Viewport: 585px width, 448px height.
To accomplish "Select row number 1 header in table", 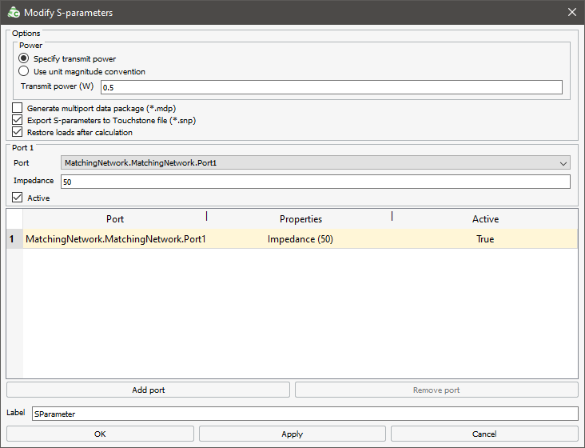I will click(x=14, y=239).
